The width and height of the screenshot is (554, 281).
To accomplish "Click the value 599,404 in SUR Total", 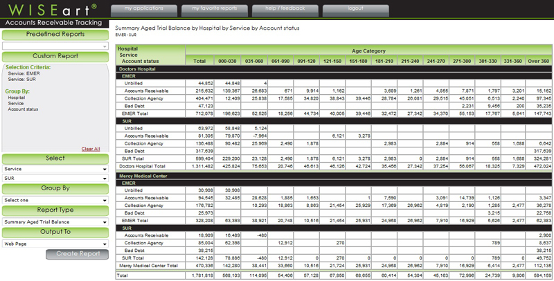I will tap(204, 159).
